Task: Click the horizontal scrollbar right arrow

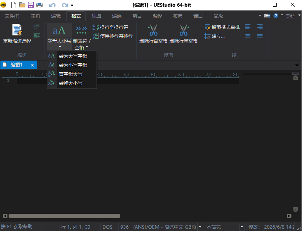Action: tap(289, 216)
